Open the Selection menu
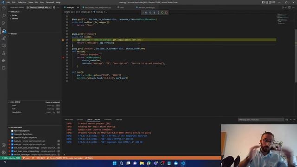 click(x=22, y=2)
